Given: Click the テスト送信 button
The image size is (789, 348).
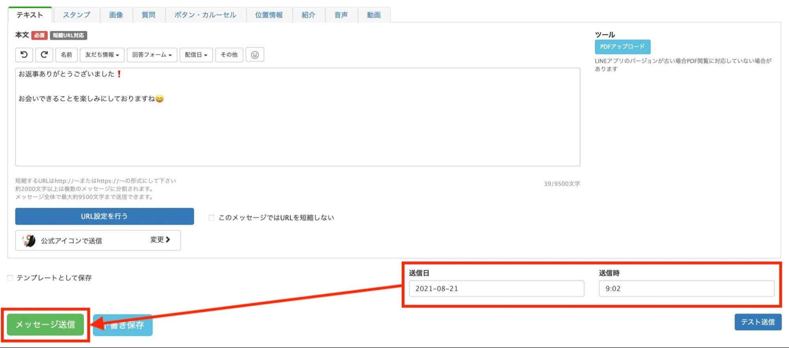Looking at the screenshot, I should (x=757, y=322).
